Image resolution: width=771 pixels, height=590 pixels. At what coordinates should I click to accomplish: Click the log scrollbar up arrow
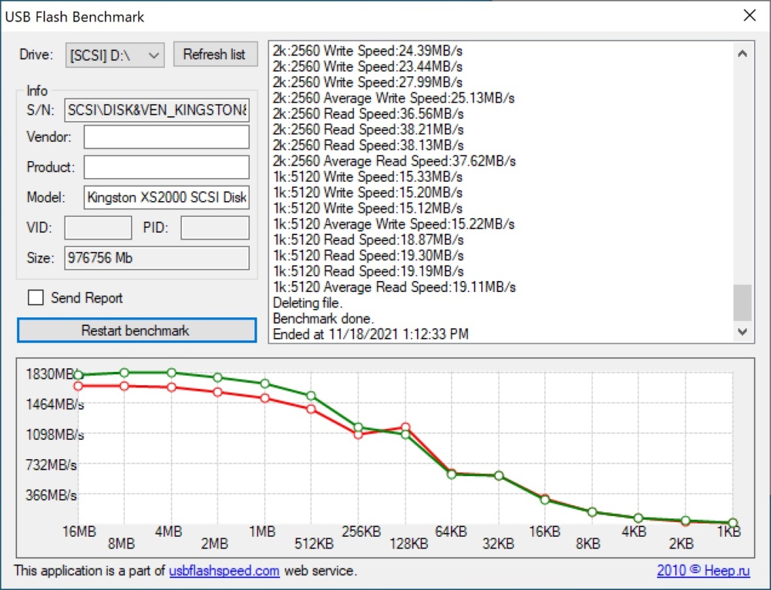(x=742, y=54)
